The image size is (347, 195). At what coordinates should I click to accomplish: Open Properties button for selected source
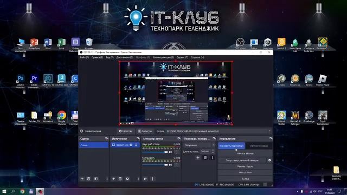126,131
